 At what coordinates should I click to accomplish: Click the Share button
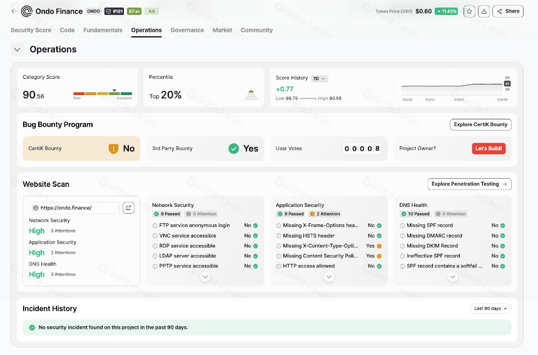click(x=508, y=11)
